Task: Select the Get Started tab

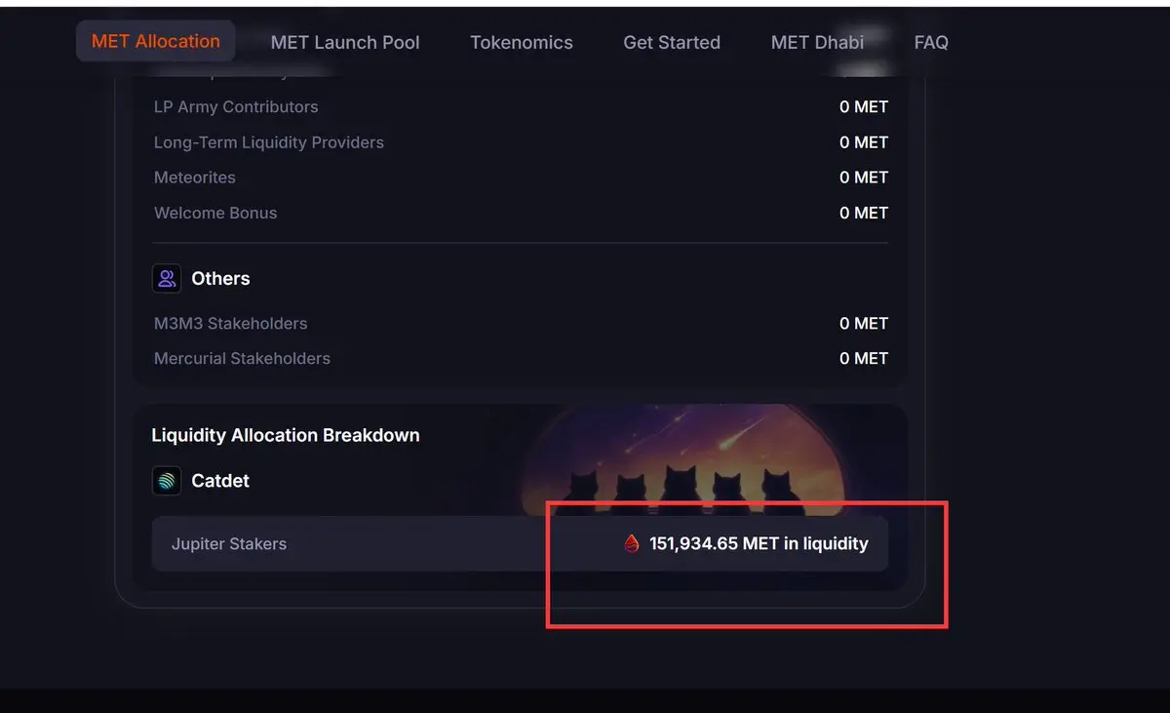Action: [x=672, y=43]
